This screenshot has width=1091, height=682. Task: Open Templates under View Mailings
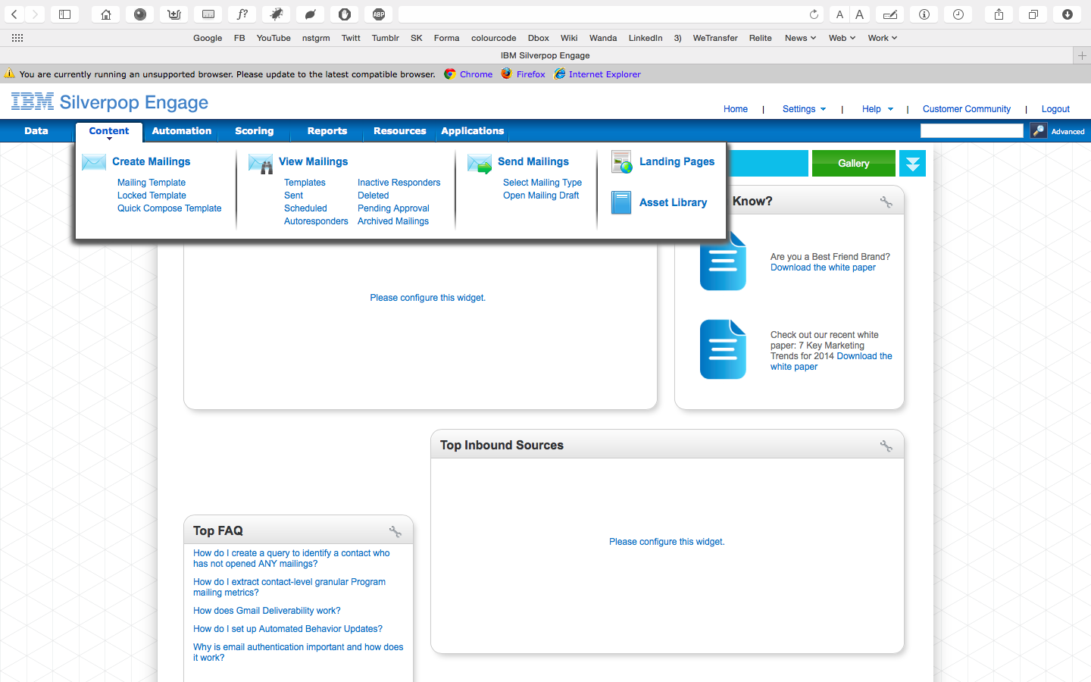[305, 183]
